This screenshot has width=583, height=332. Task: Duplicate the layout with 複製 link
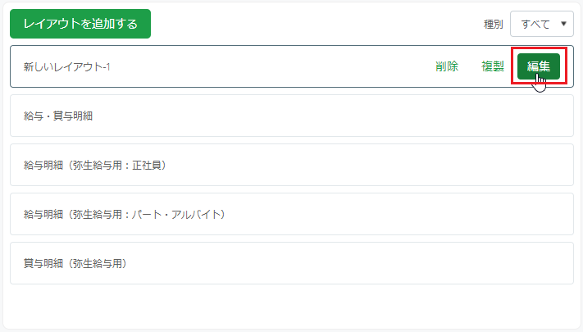pyautogui.click(x=493, y=66)
